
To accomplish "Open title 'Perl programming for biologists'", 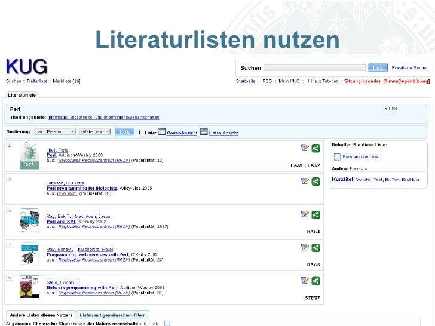I will point(81,188).
